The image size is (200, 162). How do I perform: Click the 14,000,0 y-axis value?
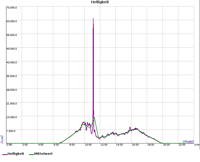[x=11, y=117]
